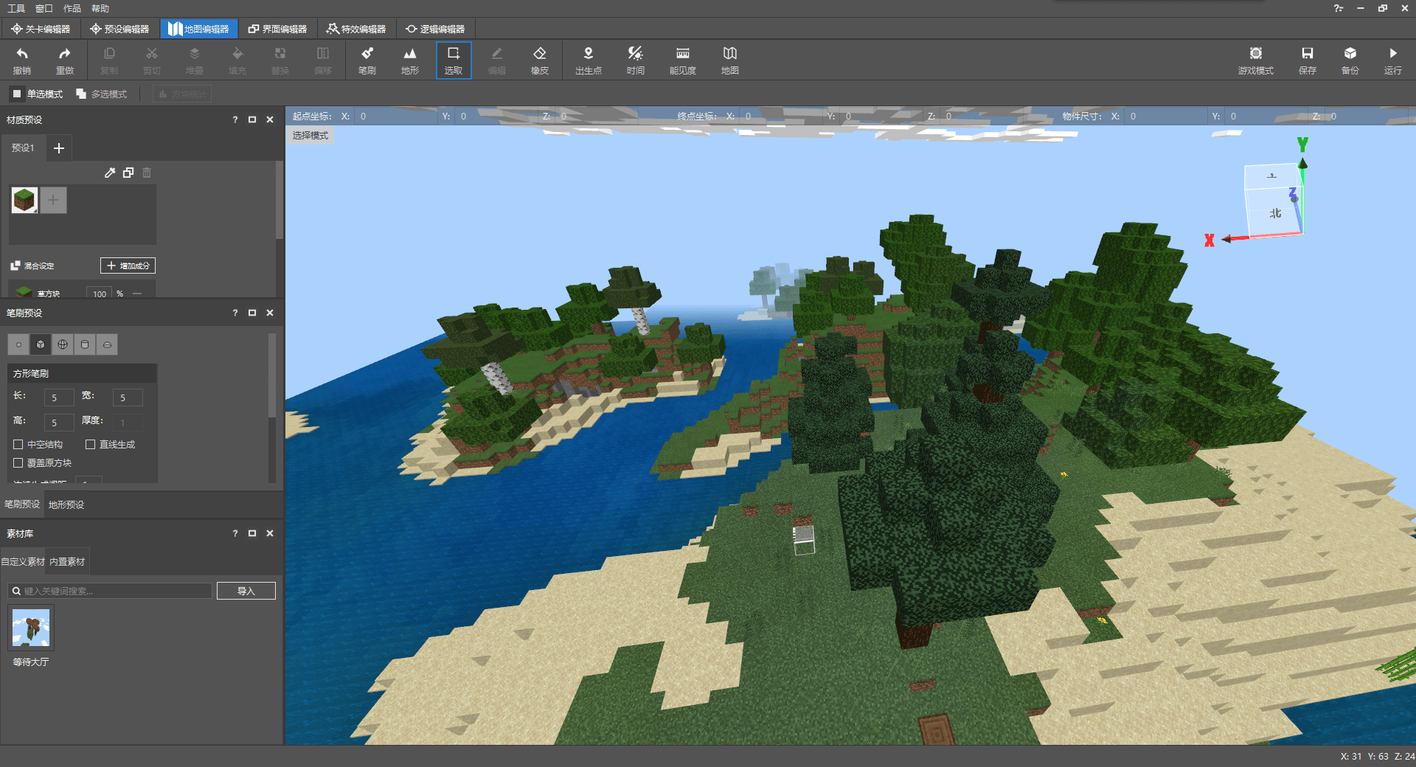Screen dimensions: 1416x767
Task: Open the 能见度 visibility setting
Action: tap(682, 60)
